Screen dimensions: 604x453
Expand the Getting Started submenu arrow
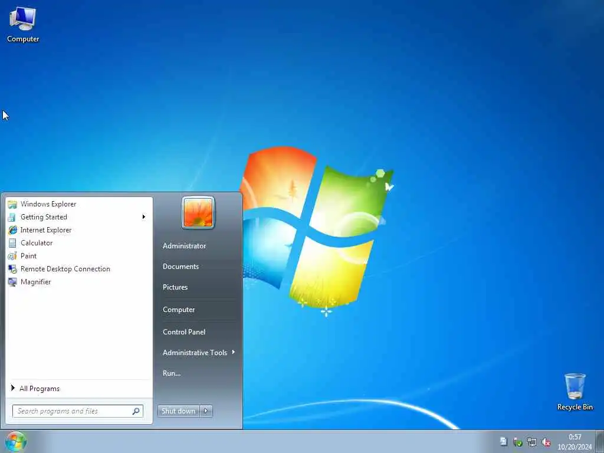[144, 217]
